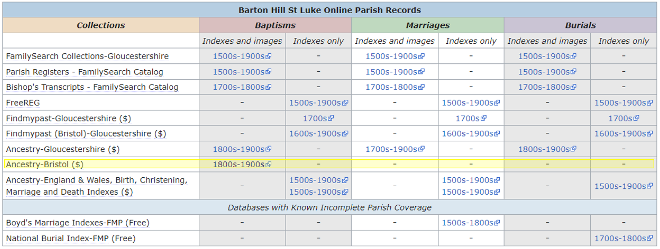
Task: Open Findmypast (Bristol) marriages 1600s-1900s link
Action: 471,133
